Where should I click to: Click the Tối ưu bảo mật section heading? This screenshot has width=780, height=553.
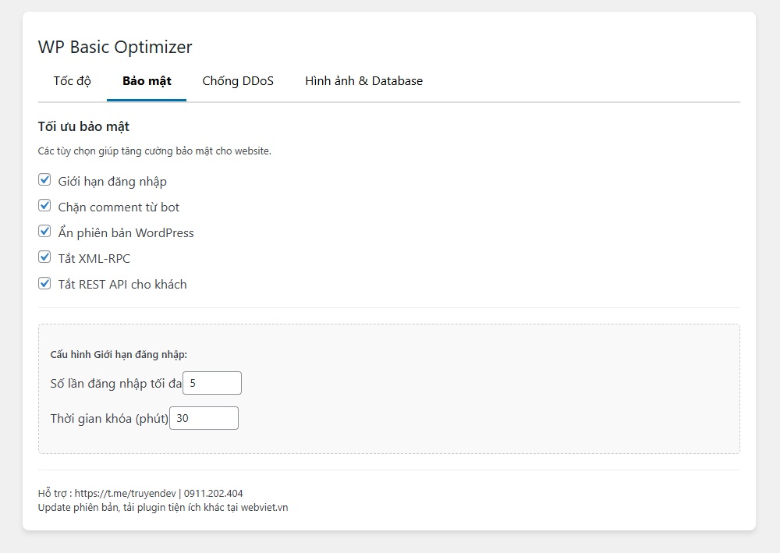83,126
